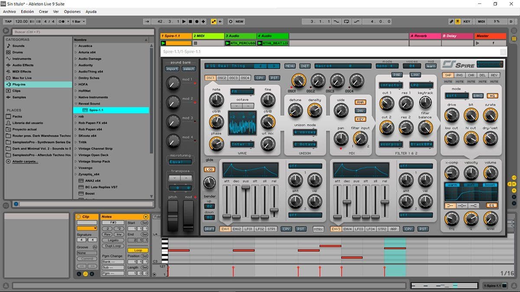
Task: Click the Session Record circle button
Action: (231, 21)
